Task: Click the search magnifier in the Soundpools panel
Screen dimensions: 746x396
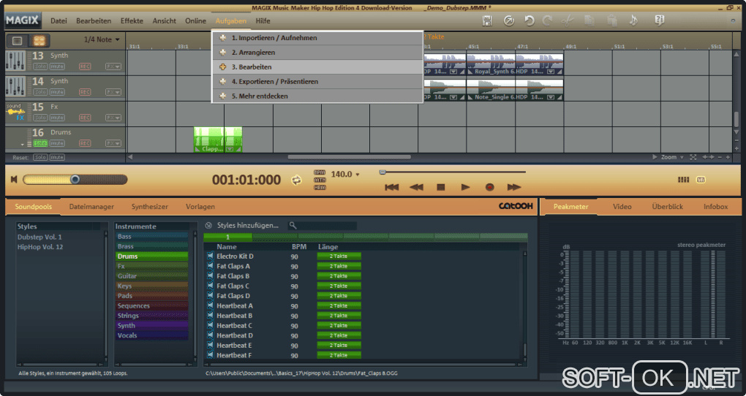Action: click(293, 225)
